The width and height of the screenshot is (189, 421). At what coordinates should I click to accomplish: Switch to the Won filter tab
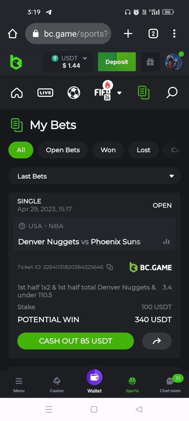(108, 150)
